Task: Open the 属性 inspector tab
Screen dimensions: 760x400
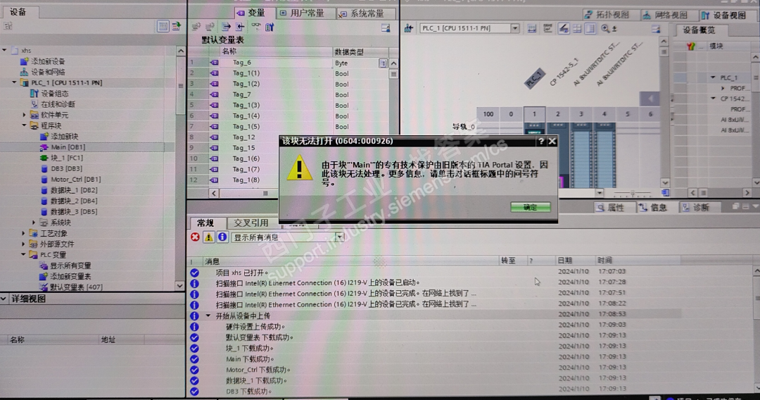Action: pyautogui.click(x=614, y=207)
